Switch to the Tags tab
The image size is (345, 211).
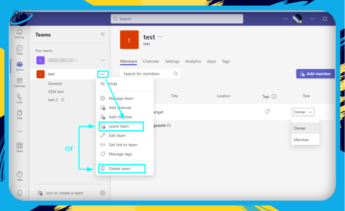coord(226,61)
